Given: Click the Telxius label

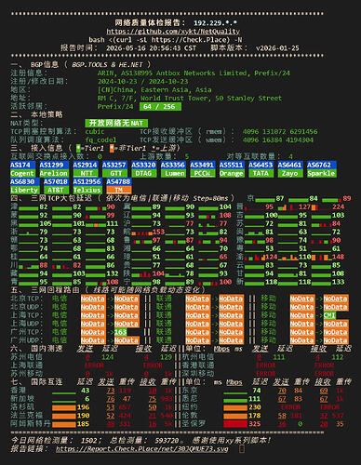Looking at the screenshot, I should pyautogui.click(x=87, y=190).
